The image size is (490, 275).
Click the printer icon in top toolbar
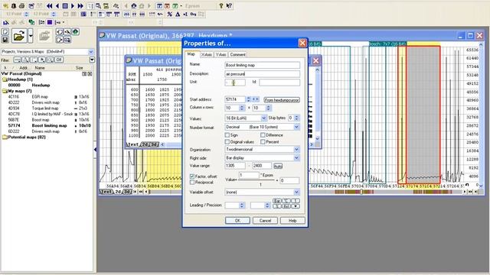coord(21,5)
